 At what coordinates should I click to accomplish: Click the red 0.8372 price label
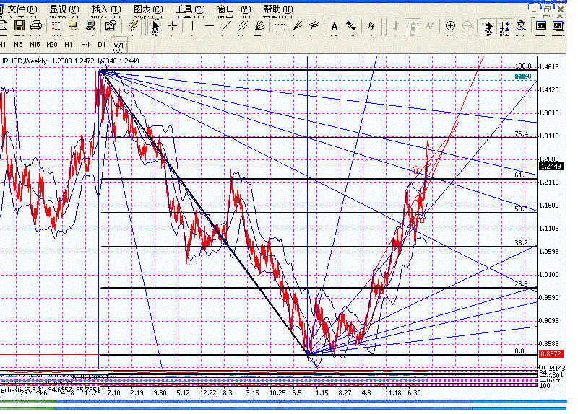[x=549, y=353]
